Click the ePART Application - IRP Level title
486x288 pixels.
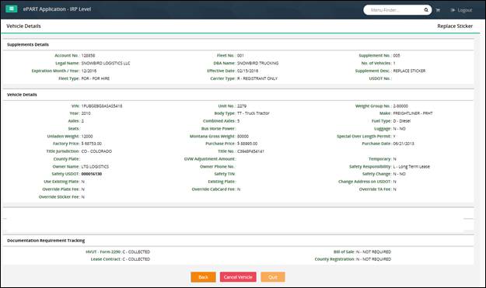click(57, 9)
